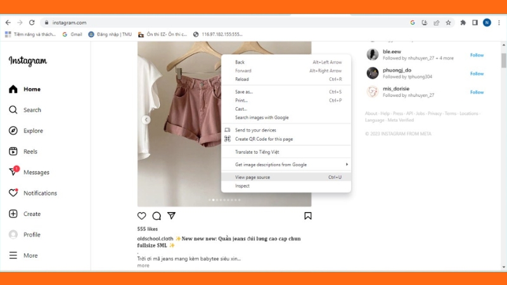Select Send to your devices

pos(286,130)
